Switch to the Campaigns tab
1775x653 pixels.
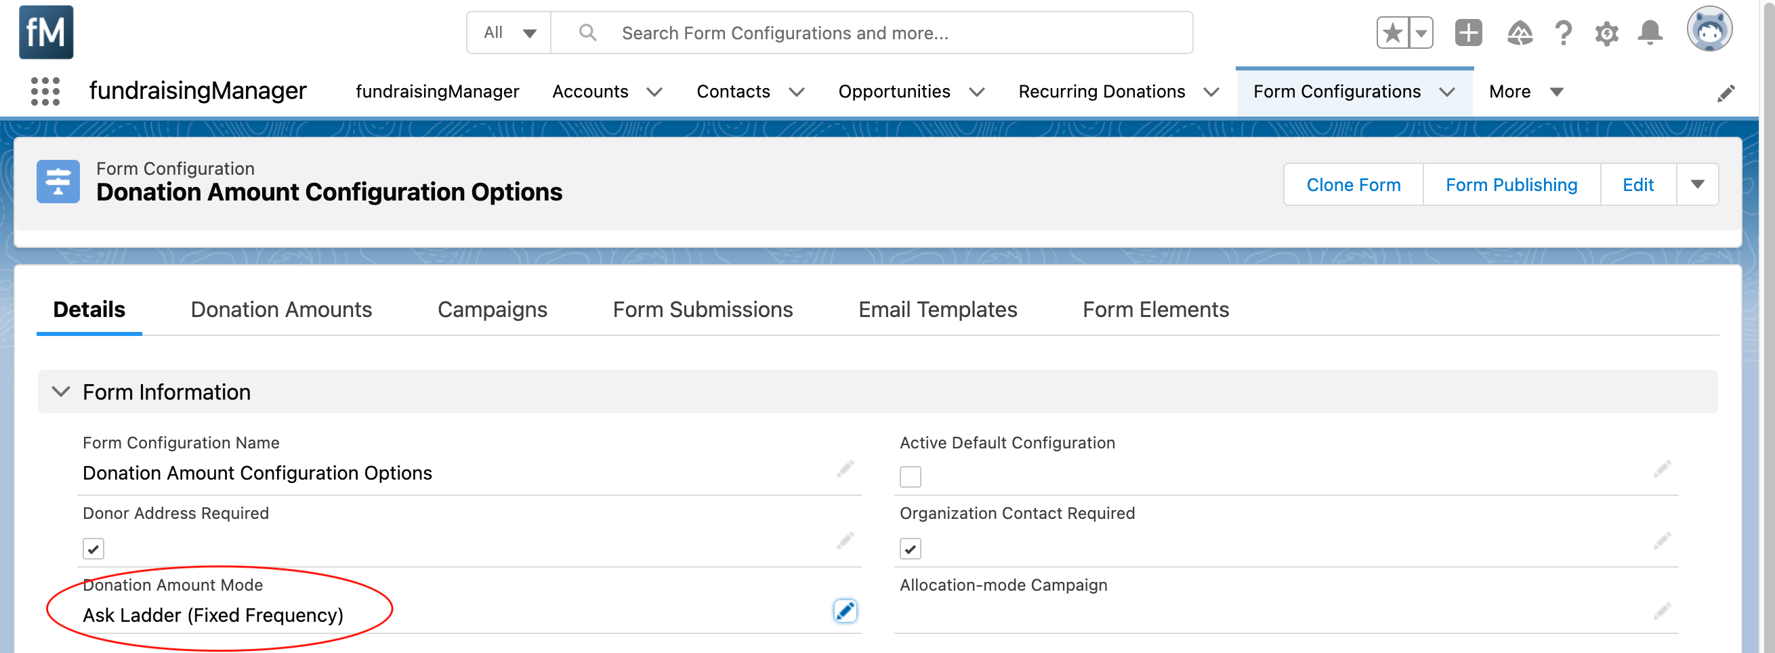point(492,310)
